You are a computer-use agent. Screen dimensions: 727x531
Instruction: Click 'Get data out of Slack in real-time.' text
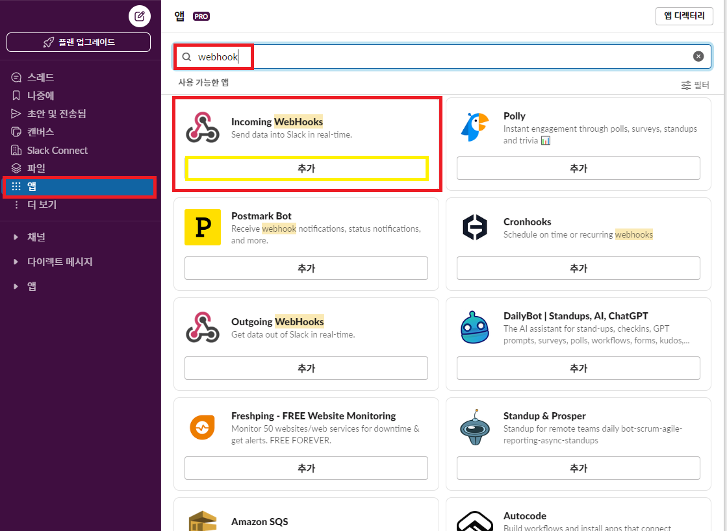(293, 334)
